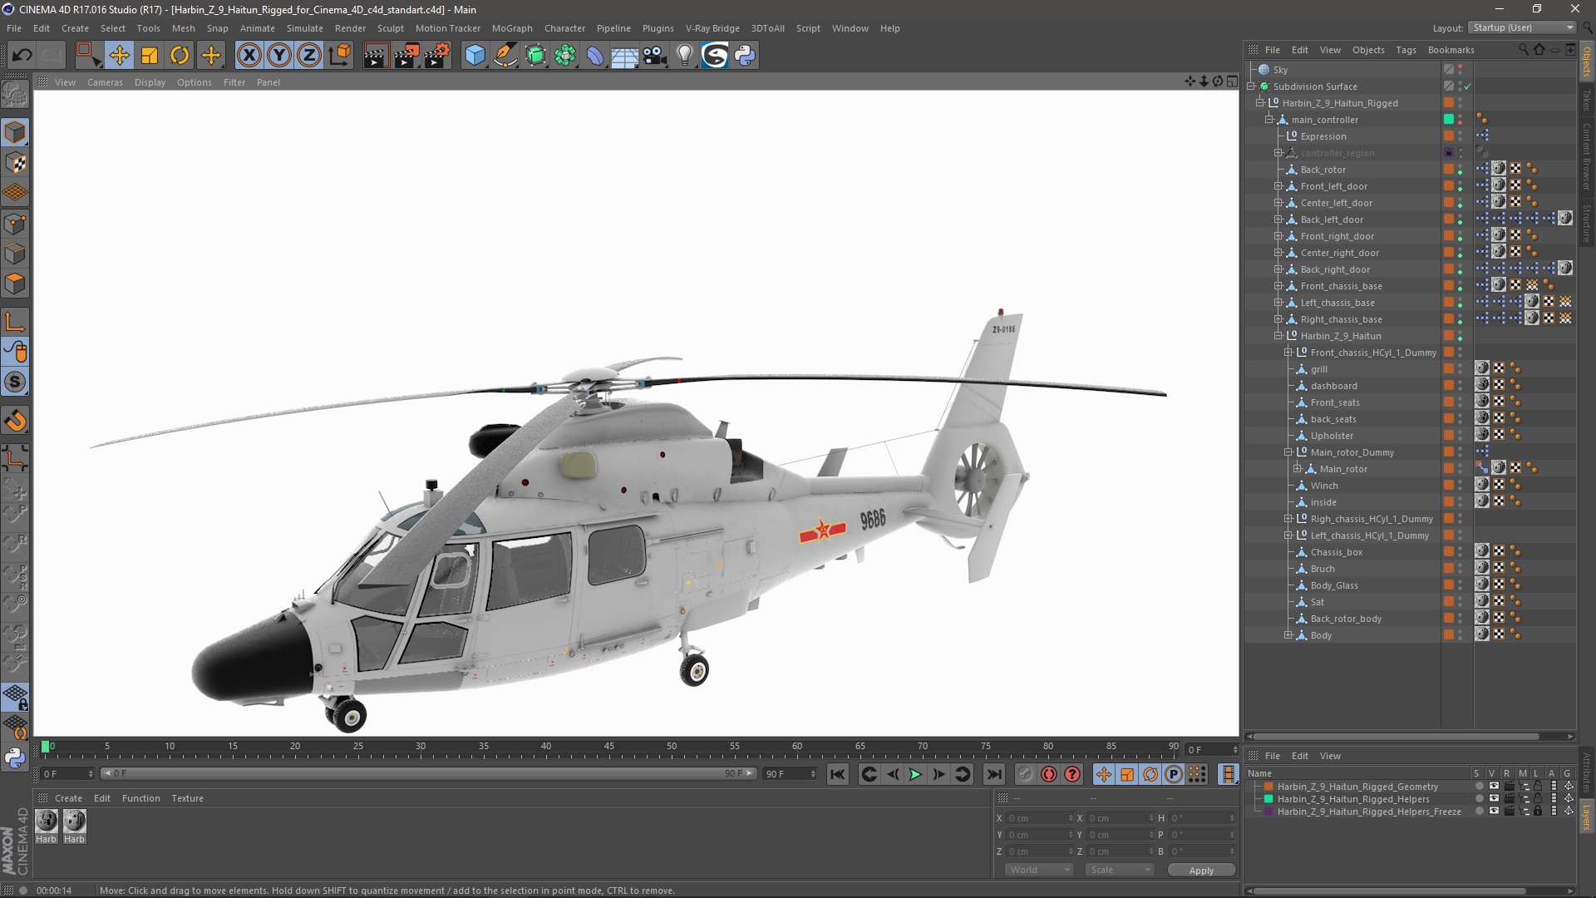The width and height of the screenshot is (1596, 898).
Task: Add a Cube primitive object
Action: pyautogui.click(x=475, y=56)
